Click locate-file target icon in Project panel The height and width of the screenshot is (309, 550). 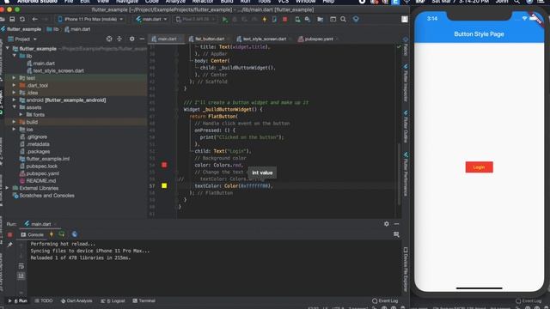click(x=109, y=39)
